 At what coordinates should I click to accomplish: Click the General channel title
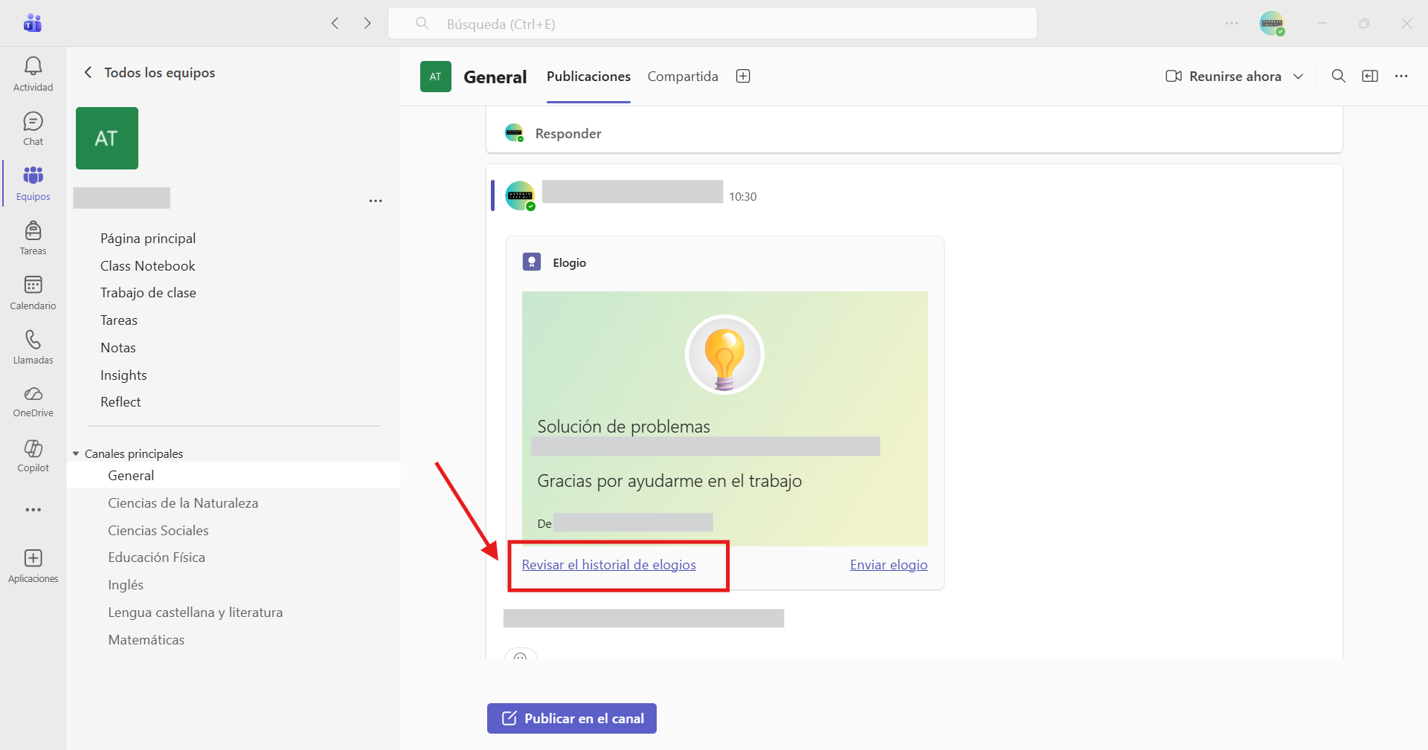(495, 77)
